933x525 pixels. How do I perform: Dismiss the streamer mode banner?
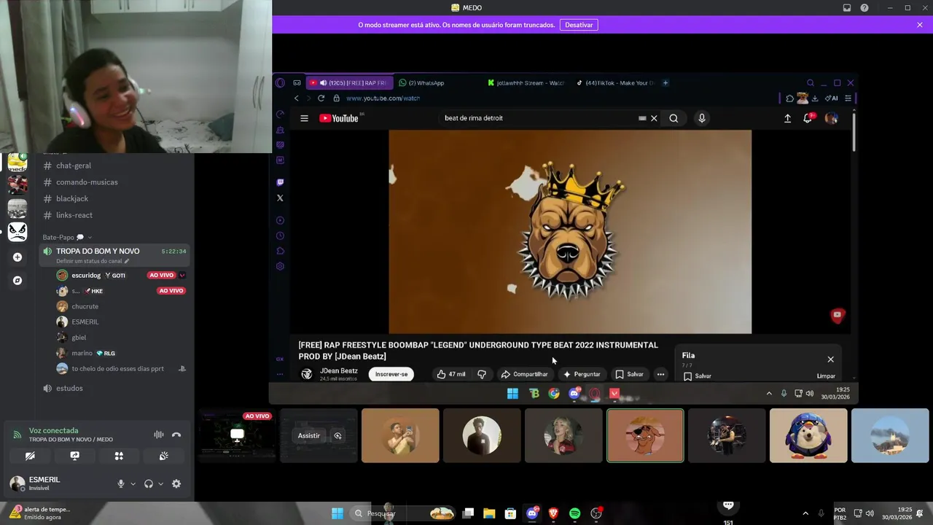920,25
